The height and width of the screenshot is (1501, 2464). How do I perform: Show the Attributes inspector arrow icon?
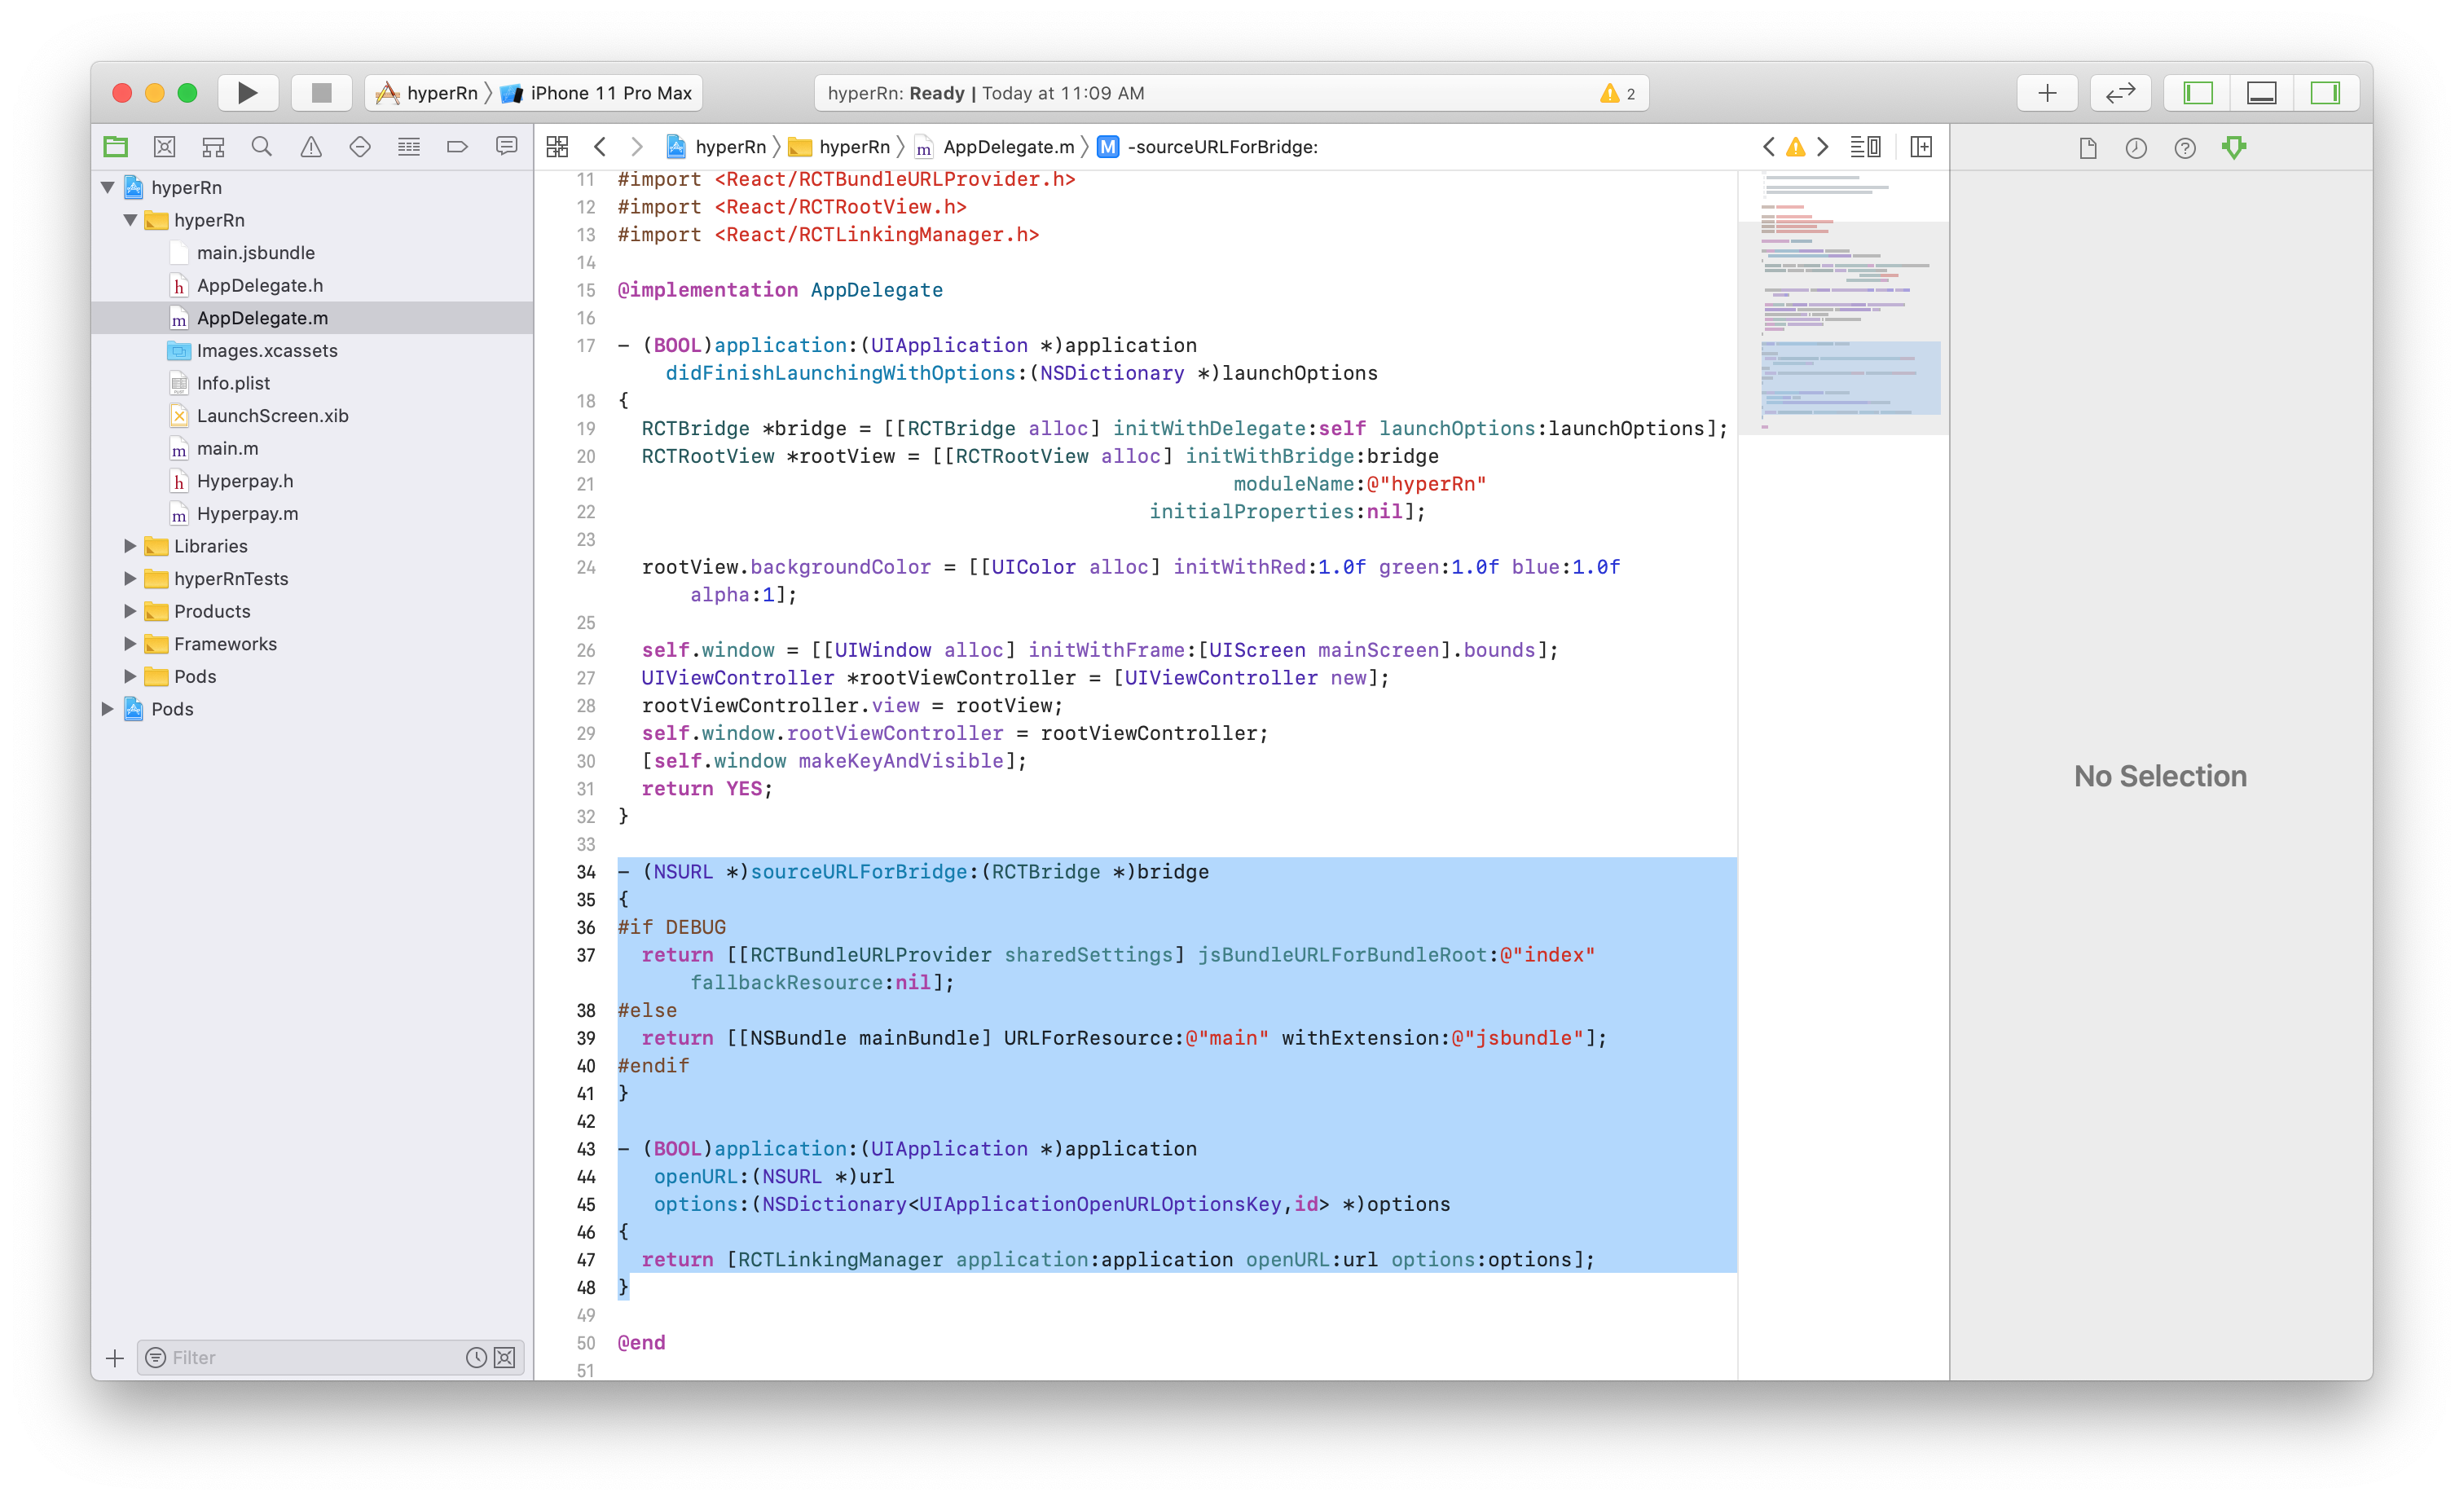click(2234, 148)
